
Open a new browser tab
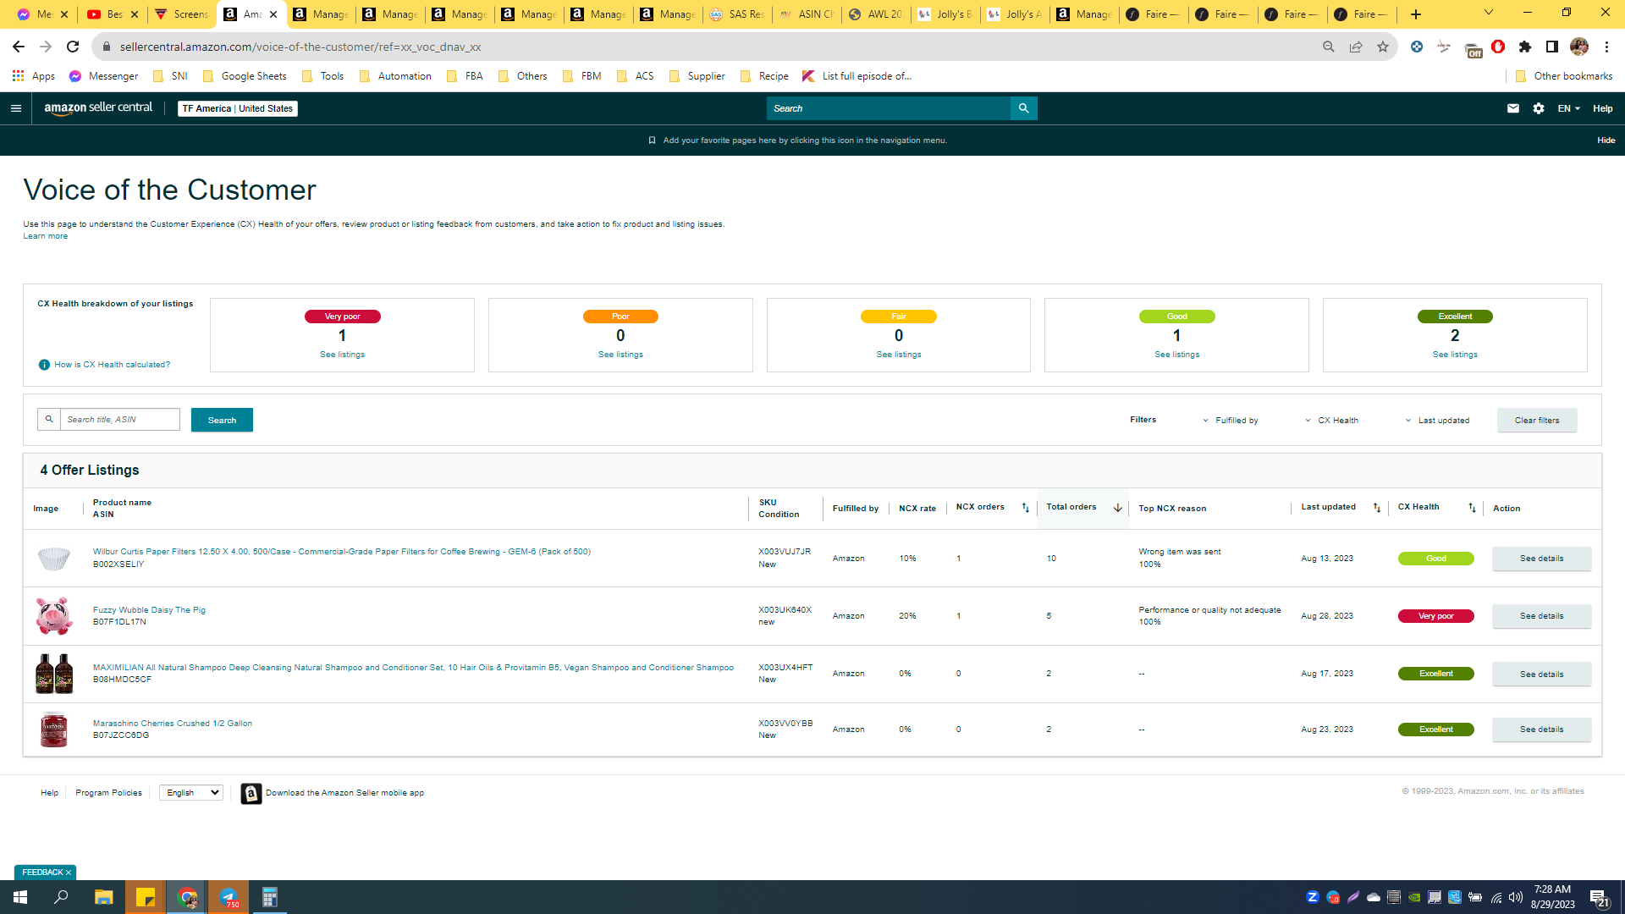coord(1416,14)
